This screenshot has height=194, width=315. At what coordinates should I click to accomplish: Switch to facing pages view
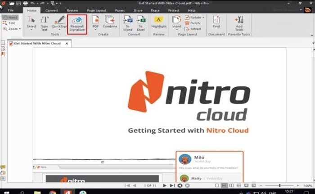click(231, 185)
